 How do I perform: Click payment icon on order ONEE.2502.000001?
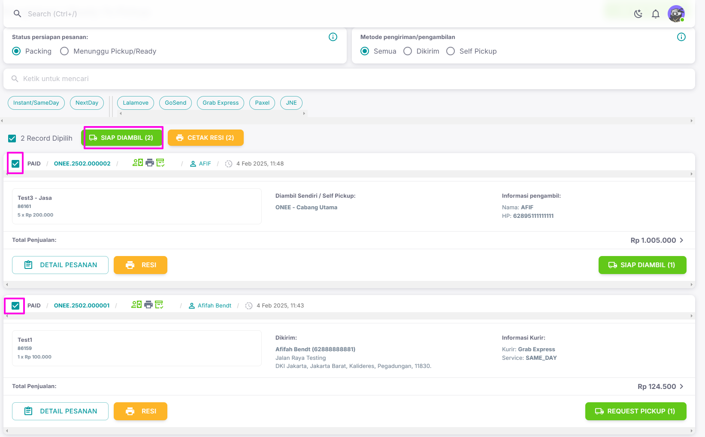coord(136,305)
